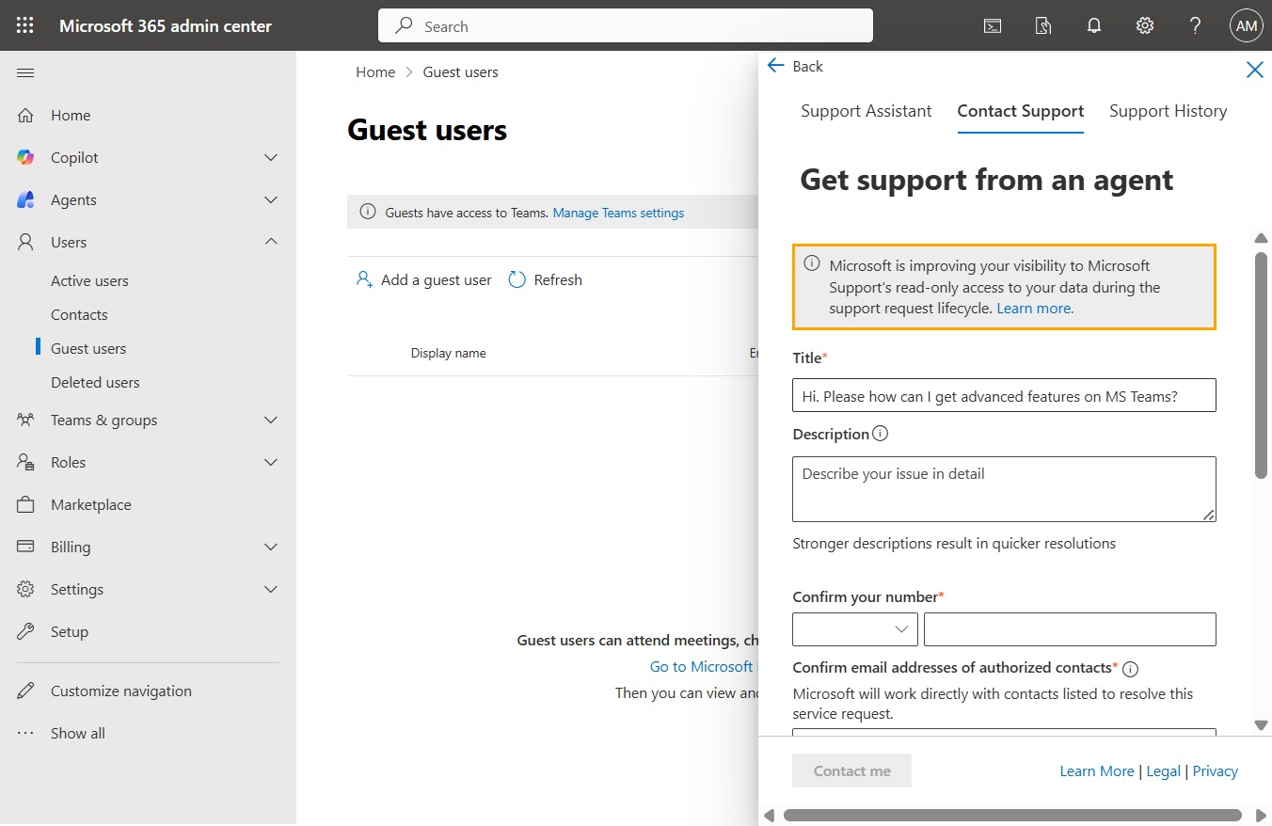1272x826 pixels.
Task: Switch to the Support Assistant tab
Action: click(x=867, y=111)
